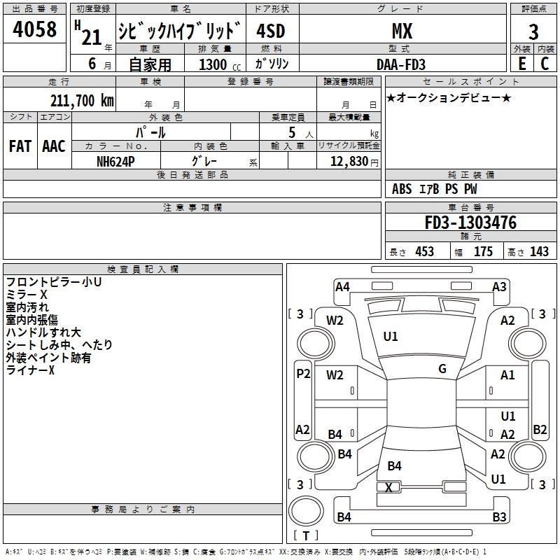Image resolution: width=560 pixels, height=560 pixels.
Task: Click the boxed X mark on rear
Action: click(389, 487)
